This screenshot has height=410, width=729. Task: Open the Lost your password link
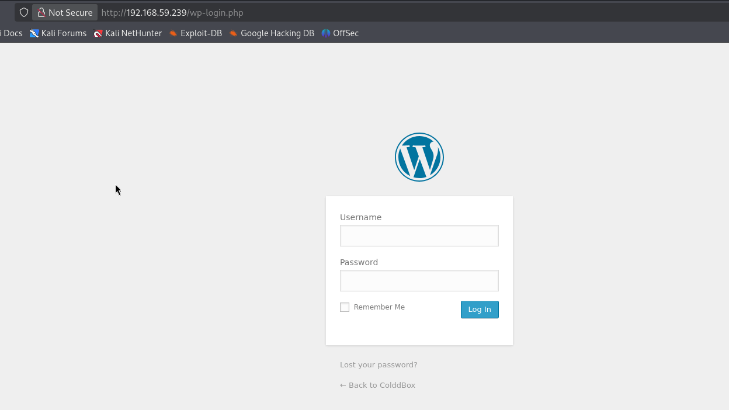pos(379,364)
